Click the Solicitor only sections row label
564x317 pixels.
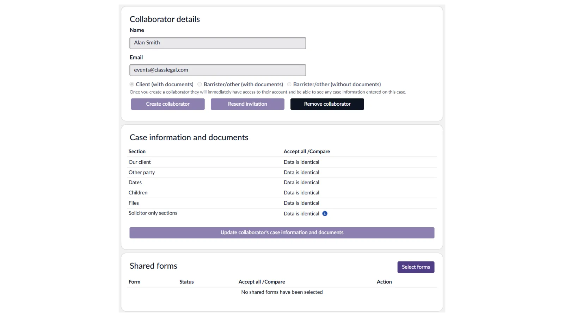pyautogui.click(x=153, y=213)
